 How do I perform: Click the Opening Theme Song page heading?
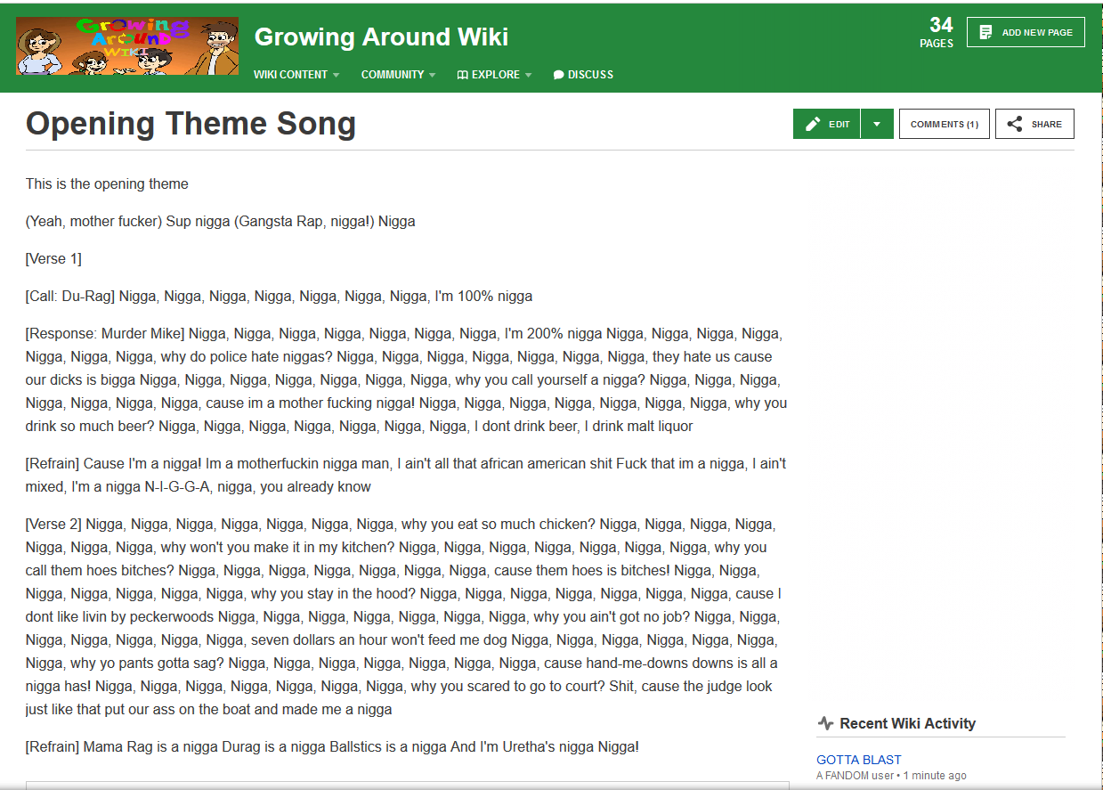point(191,124)
